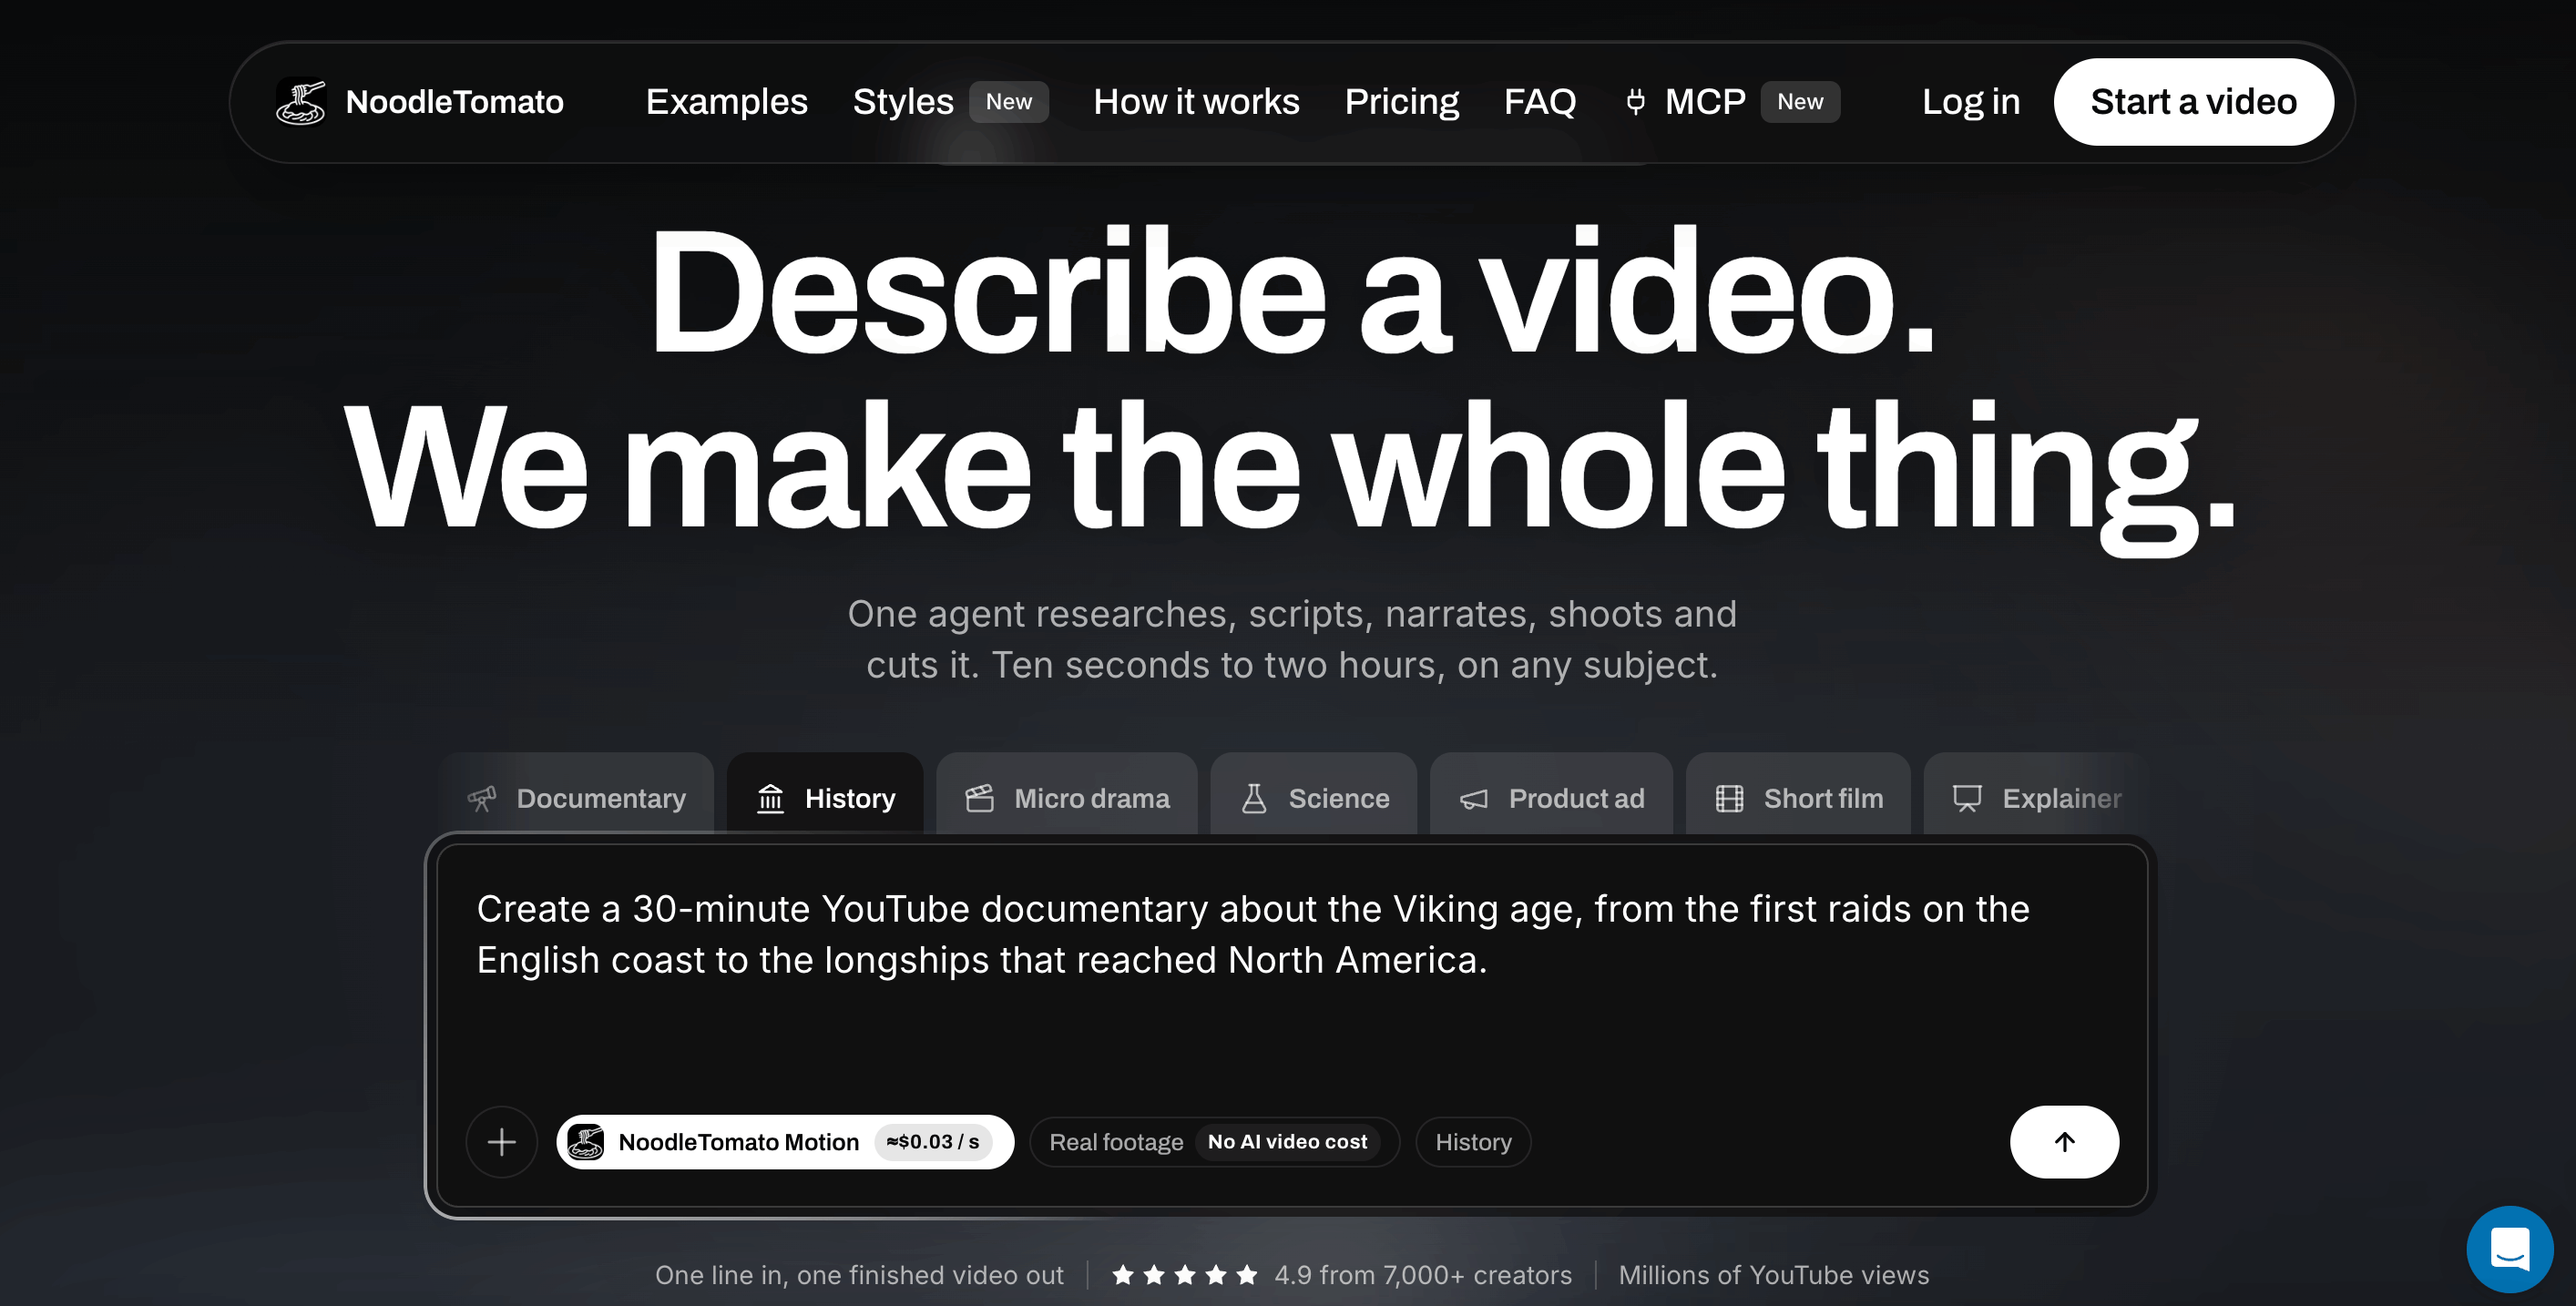Click the presentation screen icon on Explainer
This screenshot has height=1306, width=2576.
point(1967,798)
